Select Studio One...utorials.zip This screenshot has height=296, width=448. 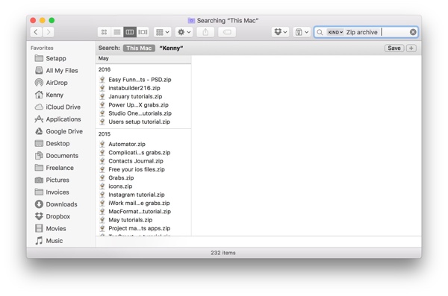click(x=140, y=113)
